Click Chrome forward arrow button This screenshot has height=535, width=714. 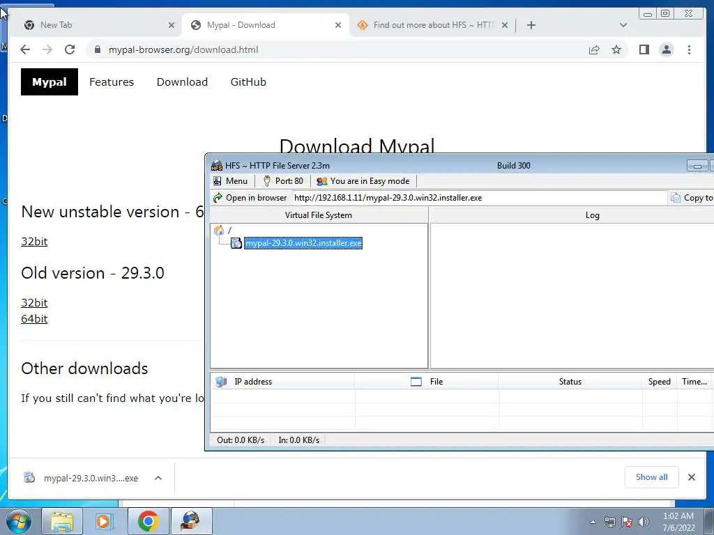click(x=47, y=49)
